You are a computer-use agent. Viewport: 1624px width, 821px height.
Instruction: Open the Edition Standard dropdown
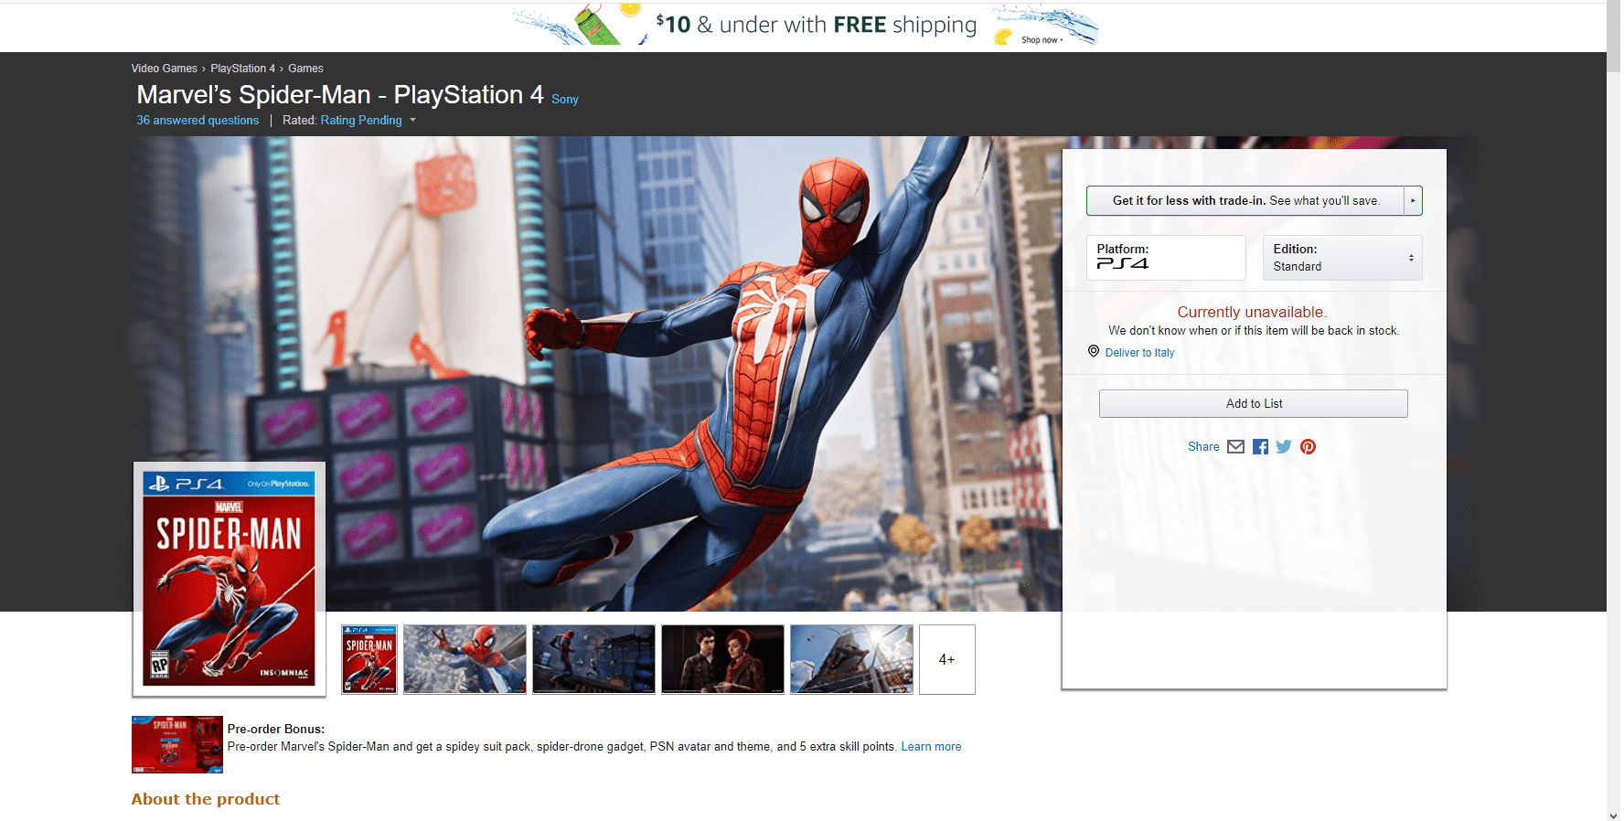1342,258
